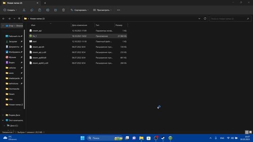Open the Просмотреть view dropdown
This screenshot has width=253, height=142.
102,10
